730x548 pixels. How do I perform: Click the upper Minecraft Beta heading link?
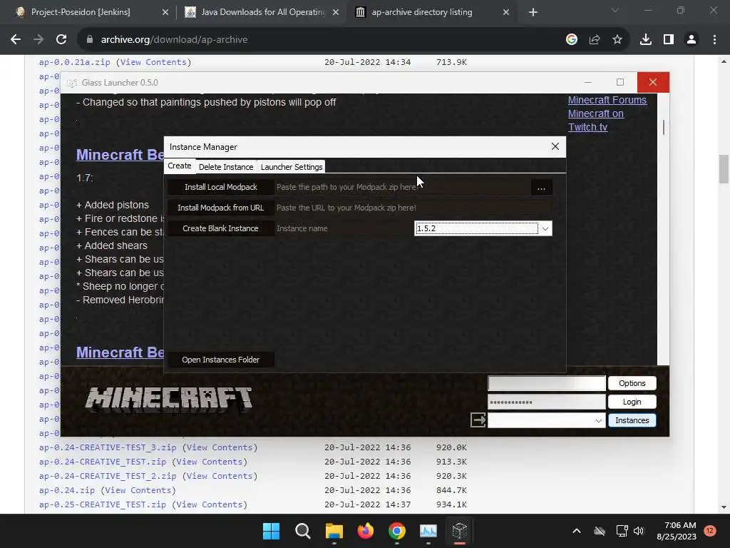pyautogui.click(x=120, y=155)
